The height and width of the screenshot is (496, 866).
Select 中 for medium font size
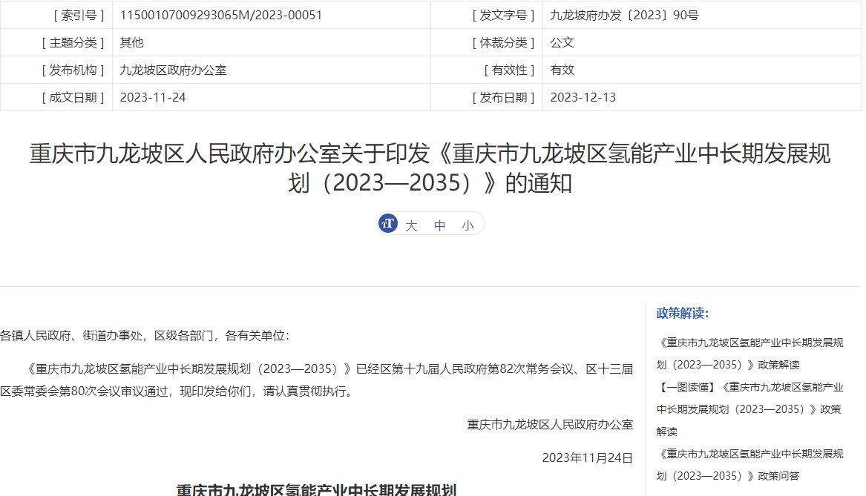pyautogui.click(x=440, y=225)
